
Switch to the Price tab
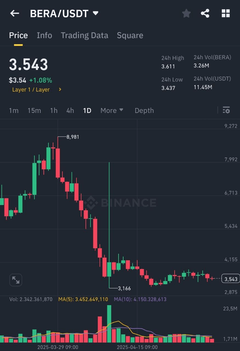coord(18,35)
